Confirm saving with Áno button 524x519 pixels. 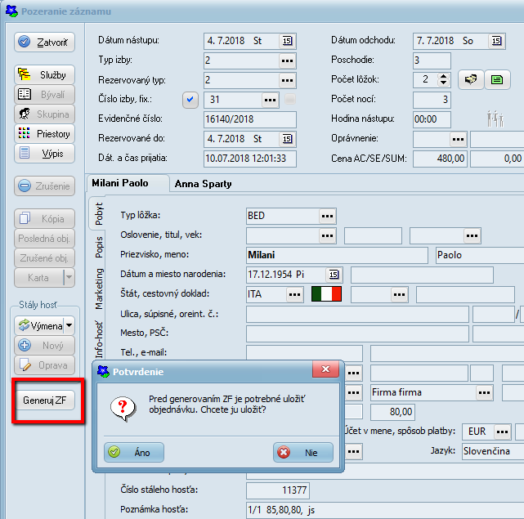pyautogui.click(x=134, y=452)
